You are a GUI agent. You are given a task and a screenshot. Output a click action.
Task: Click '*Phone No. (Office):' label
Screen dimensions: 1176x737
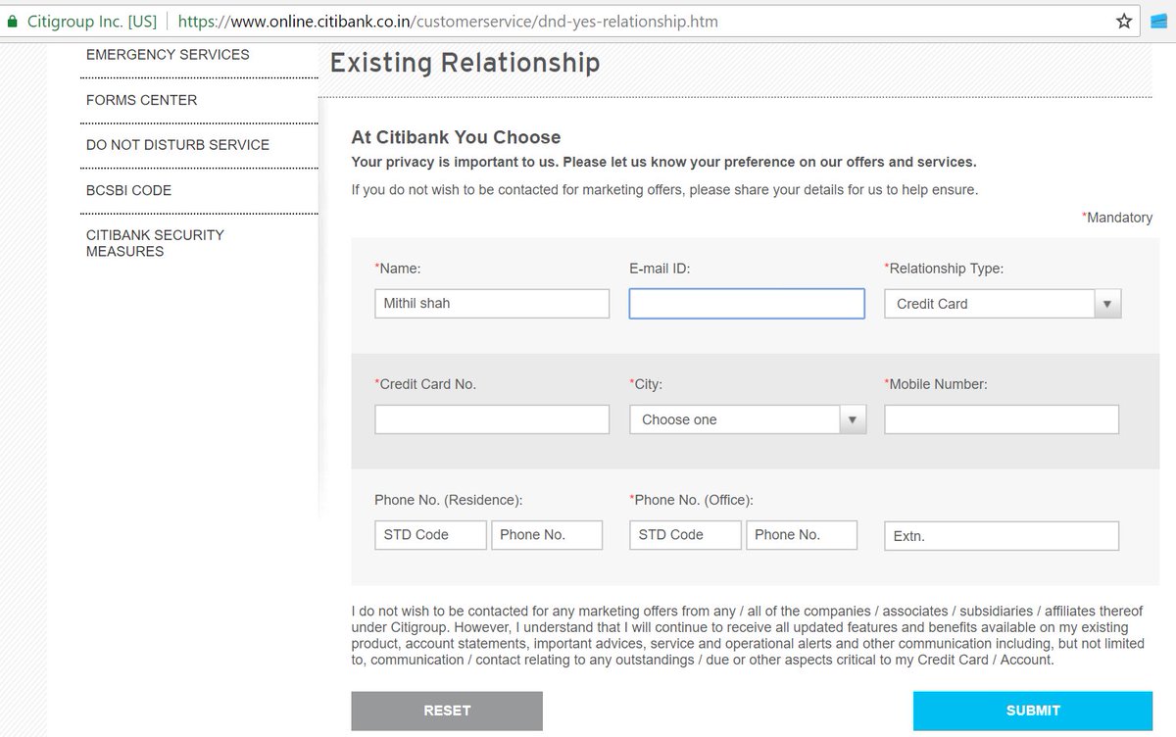(x=691, y=500)
